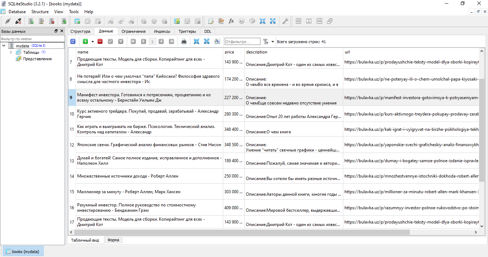Refresh table data with blue icon
The height and width of the screenshot is (257, 488).
point(73,42)
